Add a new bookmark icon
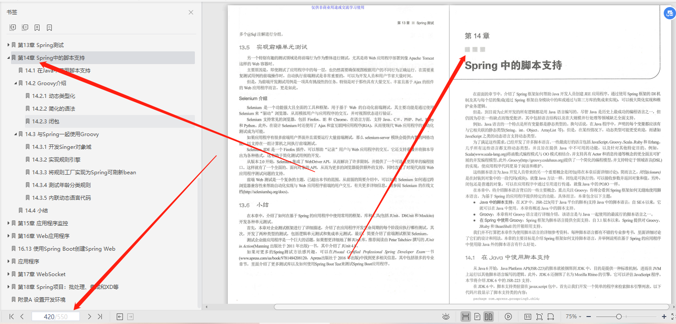 (x=37, y=28)
